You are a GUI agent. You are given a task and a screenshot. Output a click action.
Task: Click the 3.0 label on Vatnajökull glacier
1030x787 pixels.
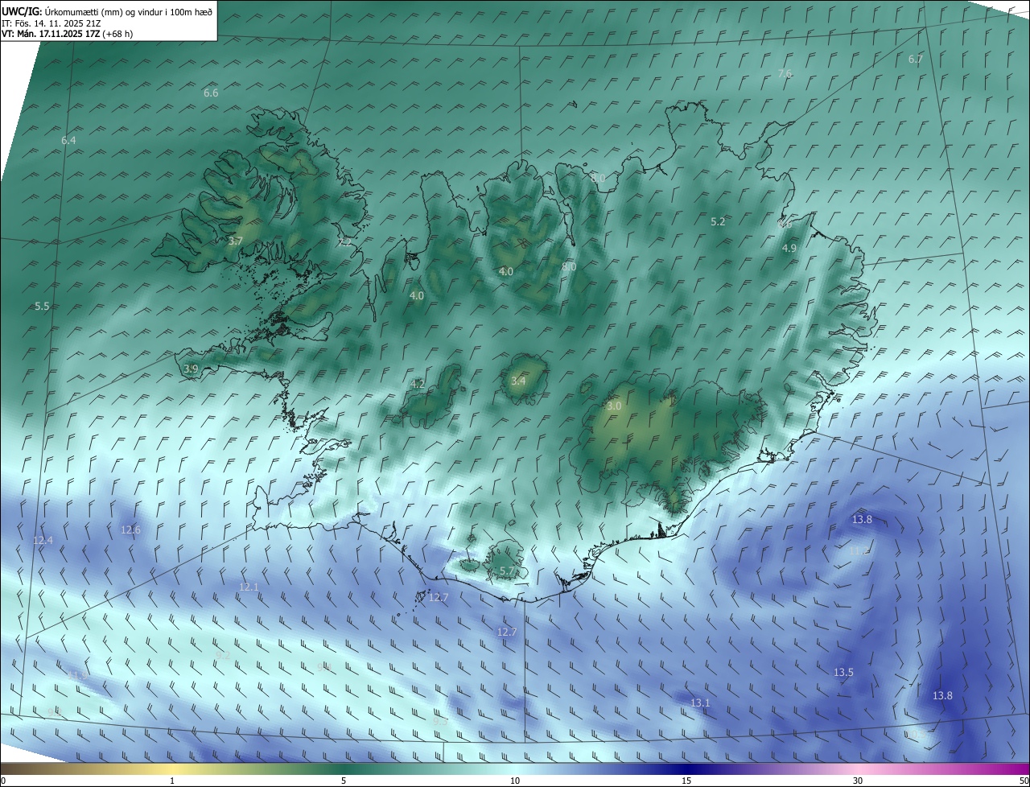click(614, 406)
